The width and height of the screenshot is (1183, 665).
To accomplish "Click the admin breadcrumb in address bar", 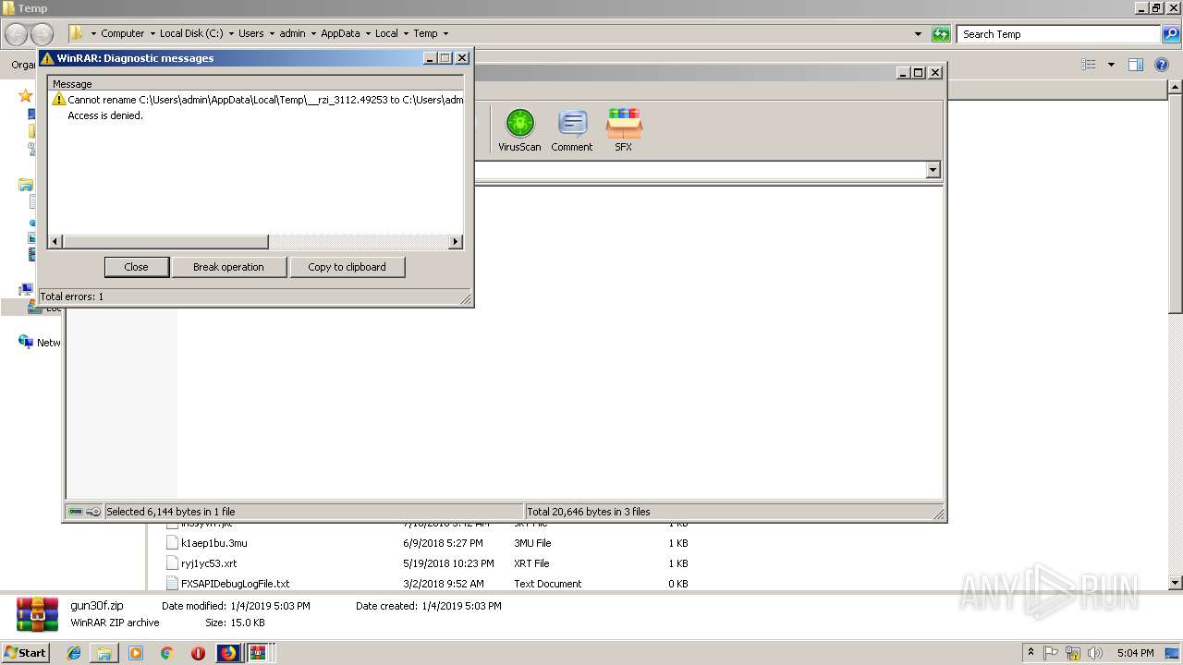I will tap(292, 33).
